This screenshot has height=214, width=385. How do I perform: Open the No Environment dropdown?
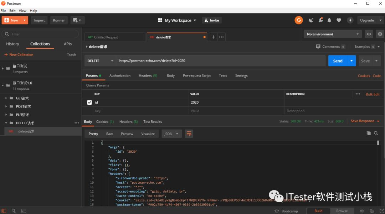click(x=333, y=34)
